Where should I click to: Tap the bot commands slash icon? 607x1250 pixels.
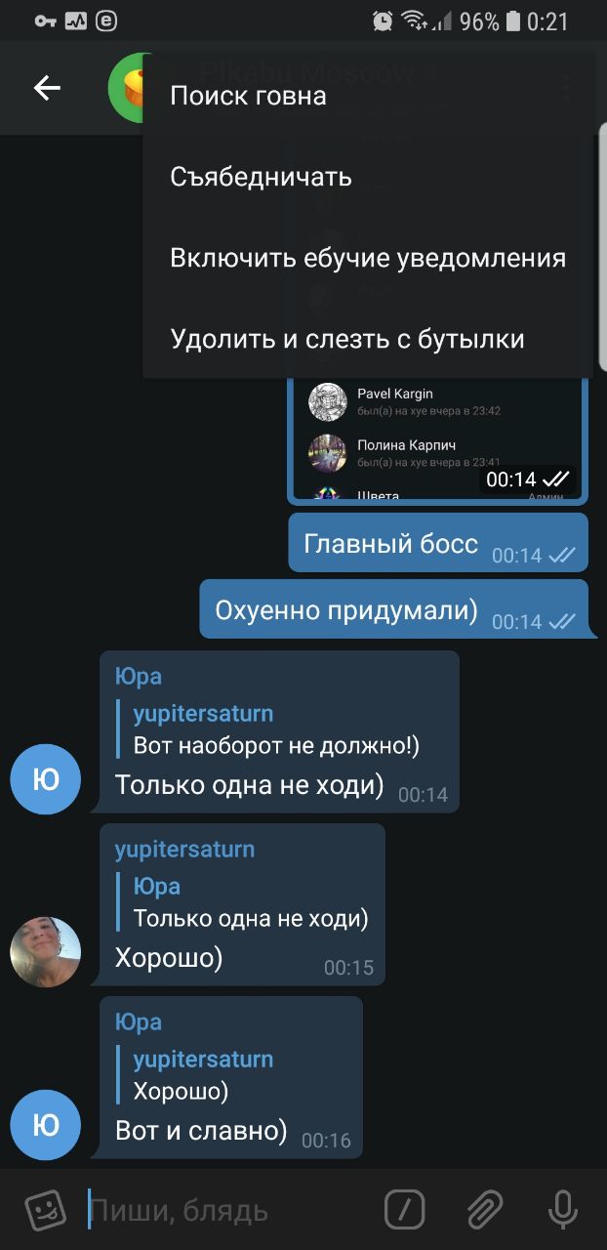tap(405, 1209)
